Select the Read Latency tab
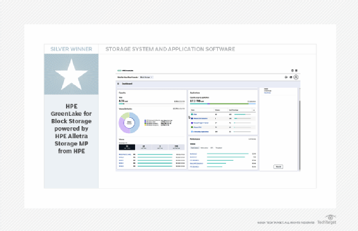Viewport: 358px width, 231px height. [x=195, y=148]
